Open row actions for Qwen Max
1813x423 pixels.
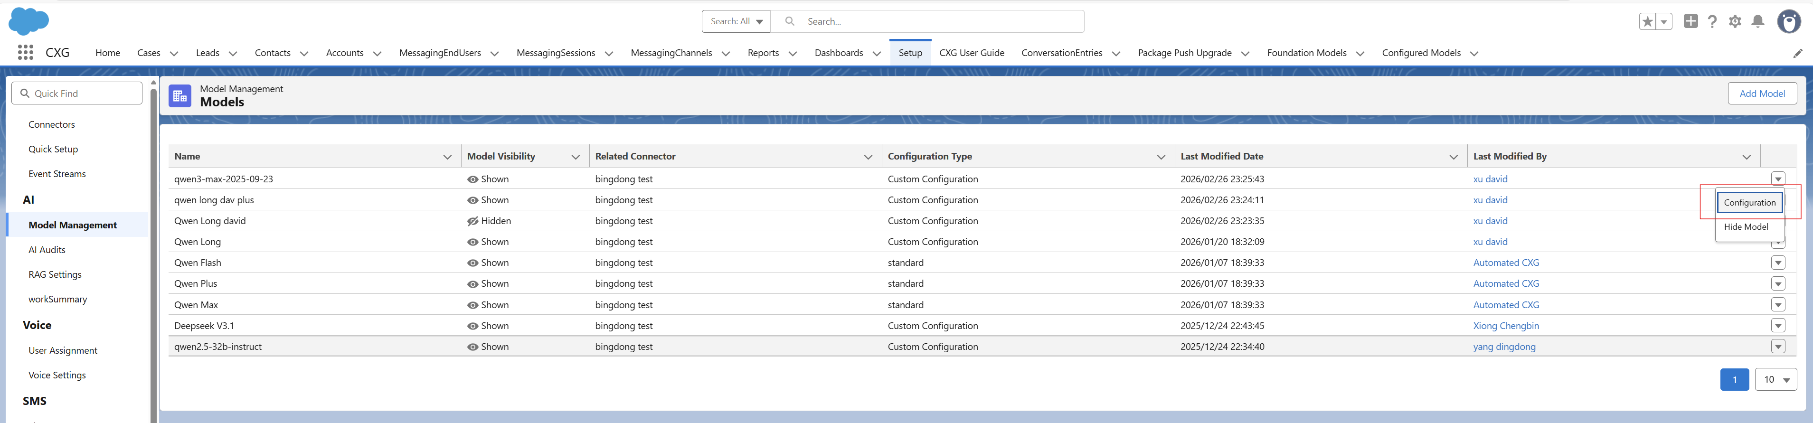pos(1778,305)
